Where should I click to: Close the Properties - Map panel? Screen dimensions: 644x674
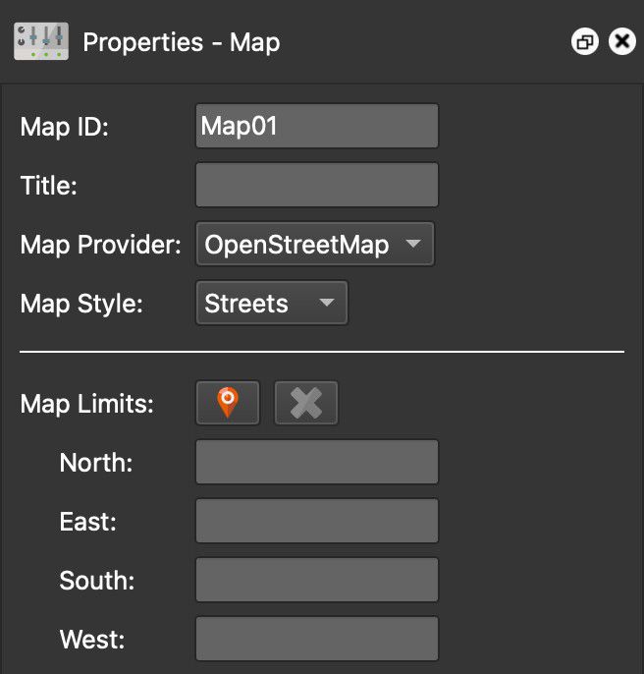pyautogui.click(x=622, y=41)
